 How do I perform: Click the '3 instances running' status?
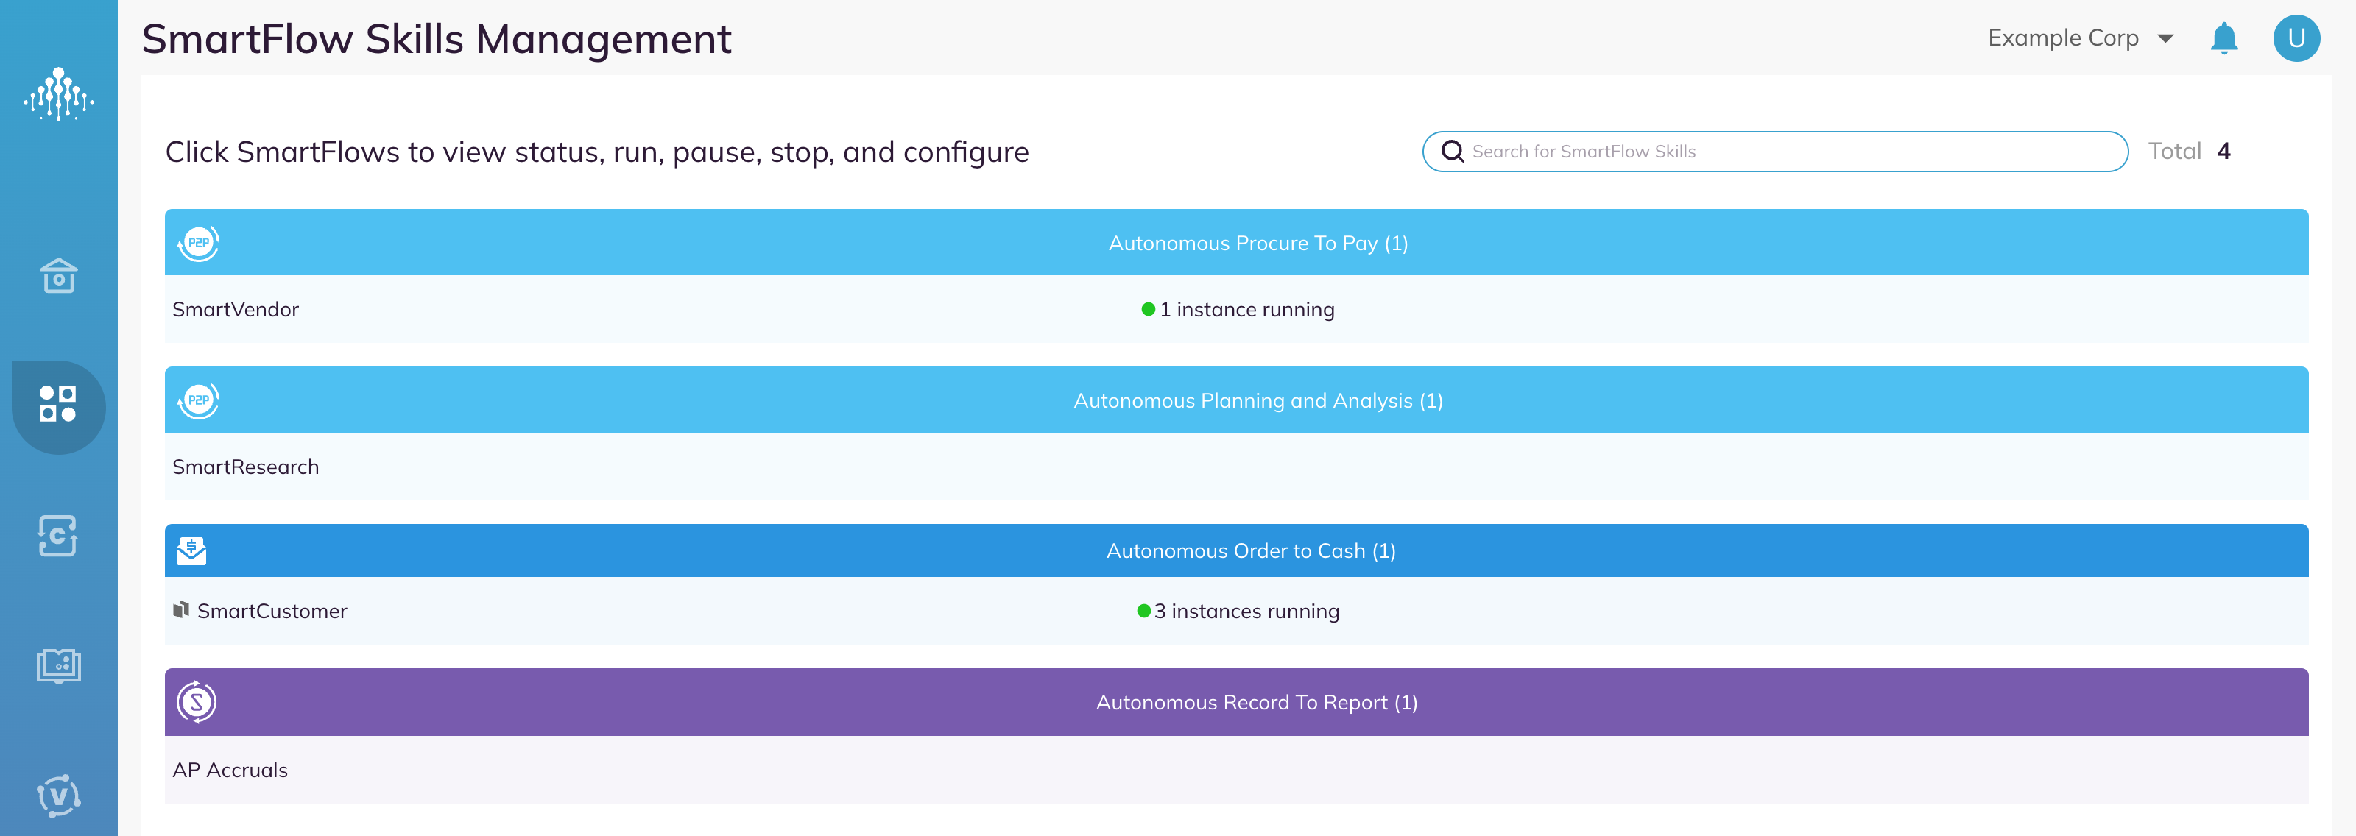tap(1238, 611)
